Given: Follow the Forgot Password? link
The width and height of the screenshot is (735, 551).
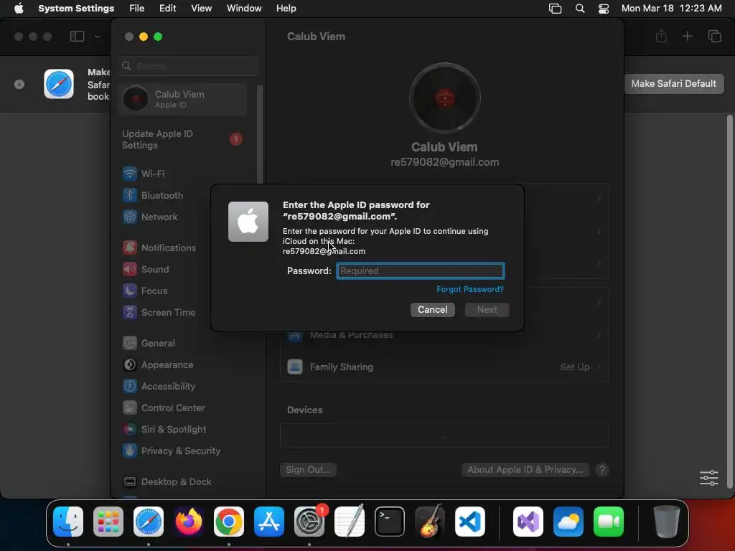Looking at the screenshot, I should (469, 289).
